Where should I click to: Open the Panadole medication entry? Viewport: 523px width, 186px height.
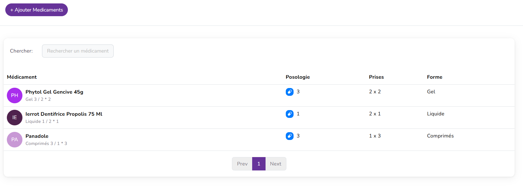click(x=37, y=136)
